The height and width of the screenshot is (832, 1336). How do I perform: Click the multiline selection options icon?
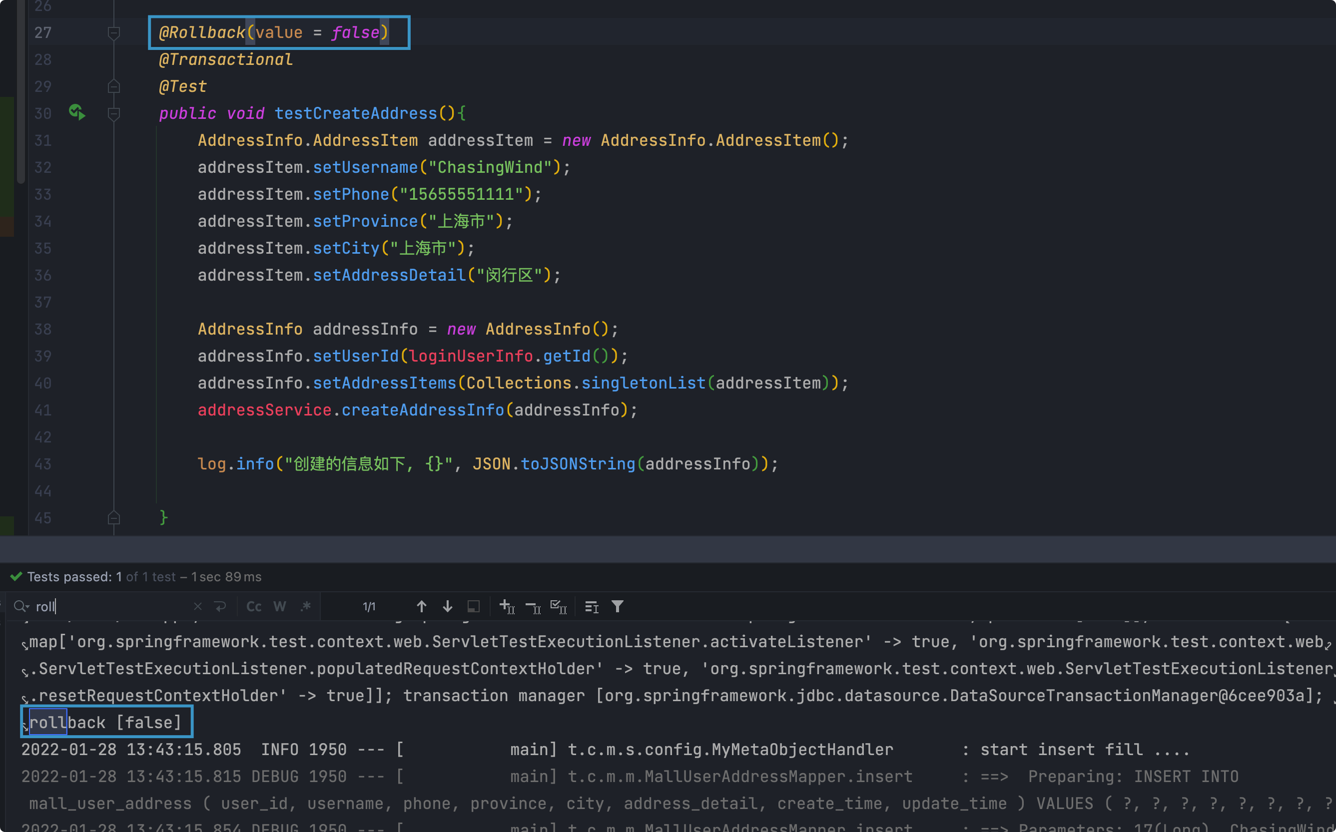point(592,606)
